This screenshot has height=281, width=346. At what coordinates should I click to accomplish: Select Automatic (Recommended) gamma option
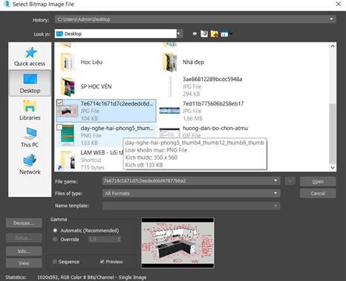pos(55,230)
